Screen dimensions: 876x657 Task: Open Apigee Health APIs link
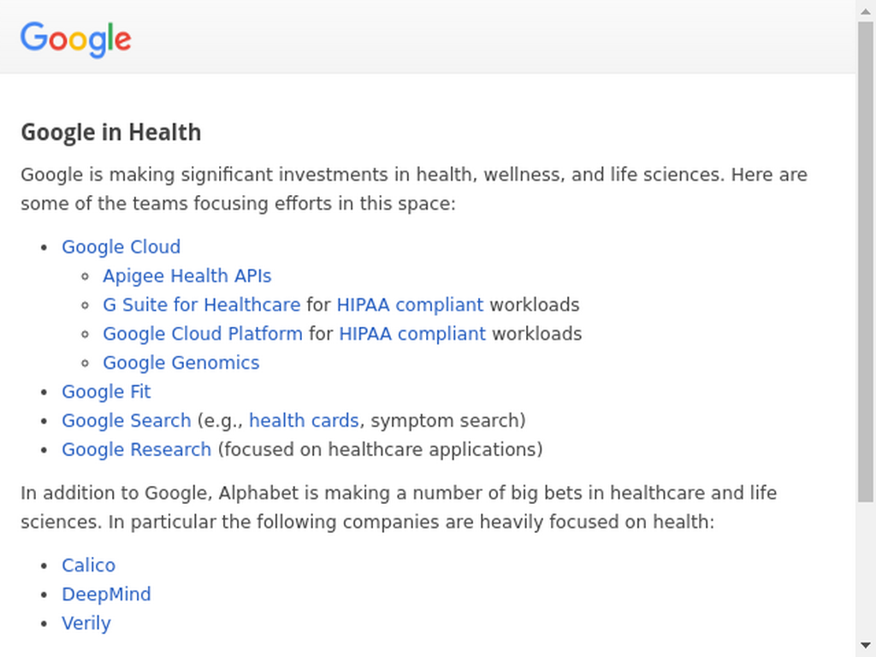pos(187,276)
